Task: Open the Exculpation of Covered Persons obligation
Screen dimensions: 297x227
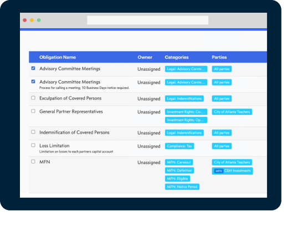Action: pos(70,98)
